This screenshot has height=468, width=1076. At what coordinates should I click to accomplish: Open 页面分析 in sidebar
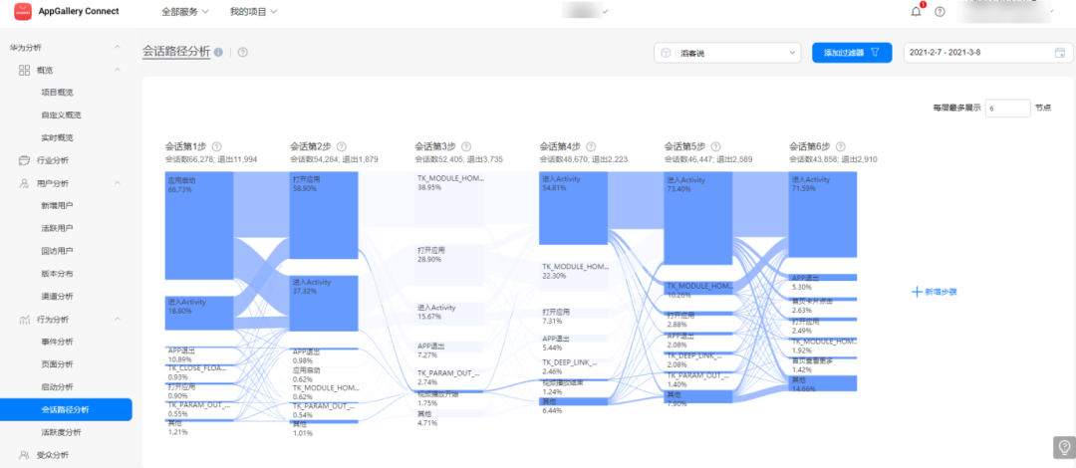point(57,364)
